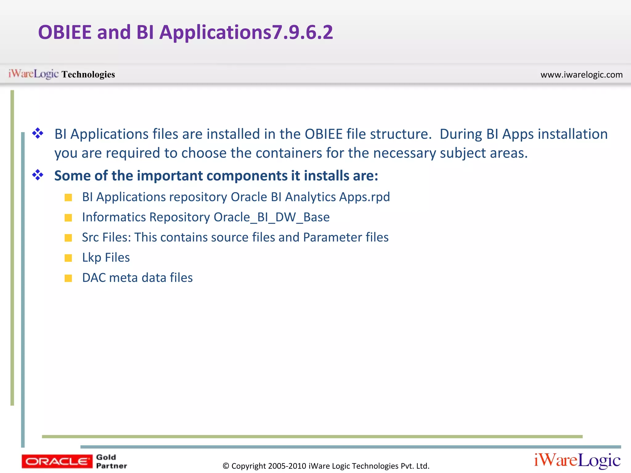Screen dimensions: 631x473
Task: Click yellow square bullet beside Lkp Files
Action: tap(68, 258)
